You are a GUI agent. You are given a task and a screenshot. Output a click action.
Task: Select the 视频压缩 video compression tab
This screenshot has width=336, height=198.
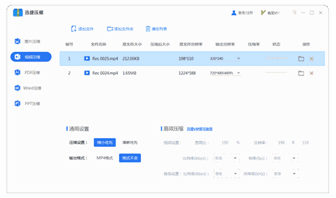click(x=31, y=57)
